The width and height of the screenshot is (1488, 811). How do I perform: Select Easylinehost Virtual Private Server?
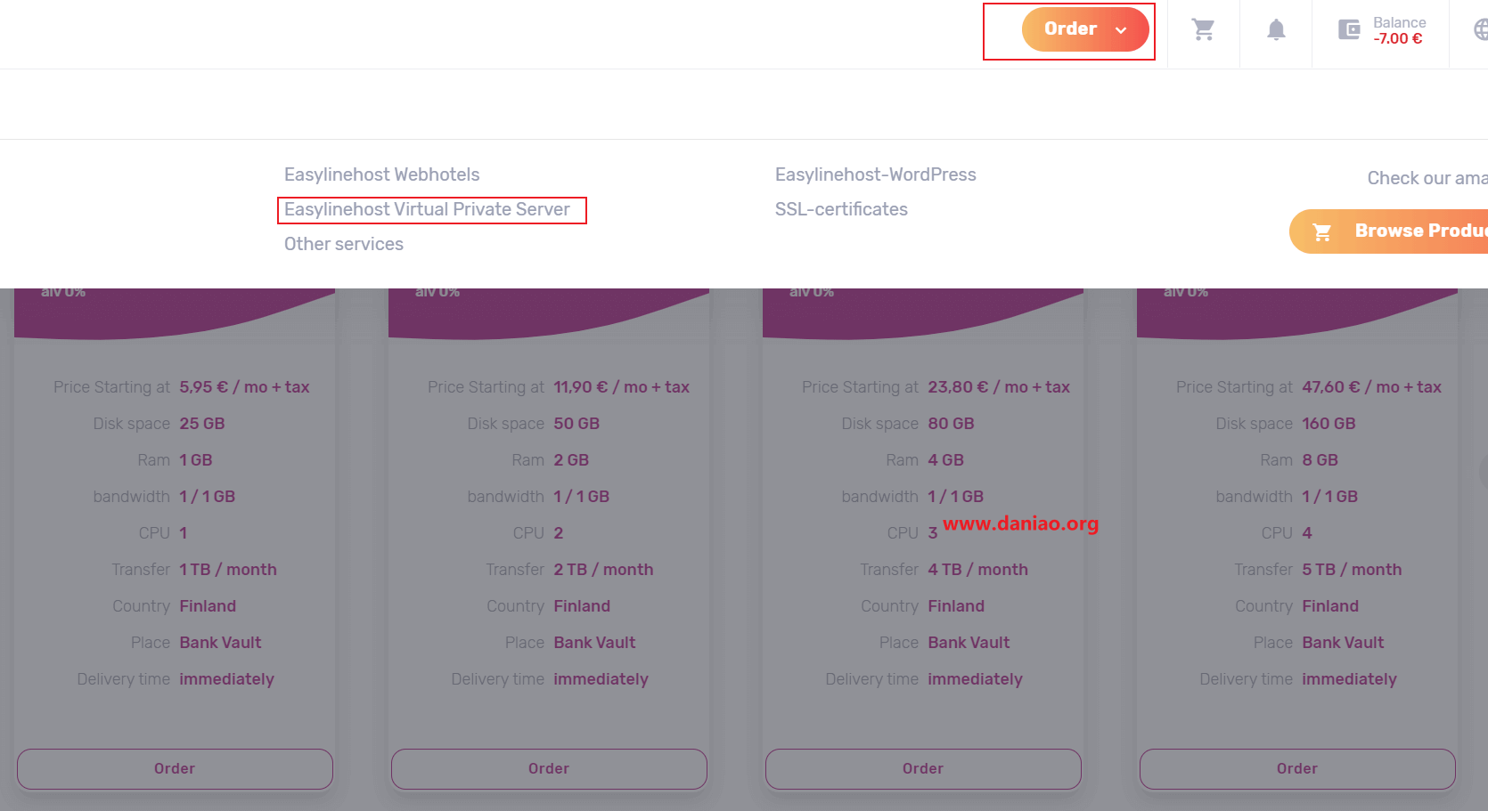[x=427, y=209]
